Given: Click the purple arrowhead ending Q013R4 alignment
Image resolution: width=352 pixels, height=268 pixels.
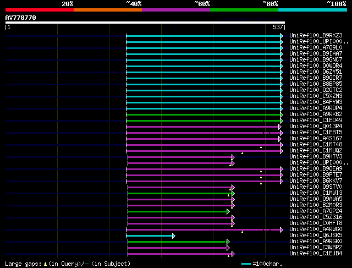Looking at the screenshot, I should 280,127.
